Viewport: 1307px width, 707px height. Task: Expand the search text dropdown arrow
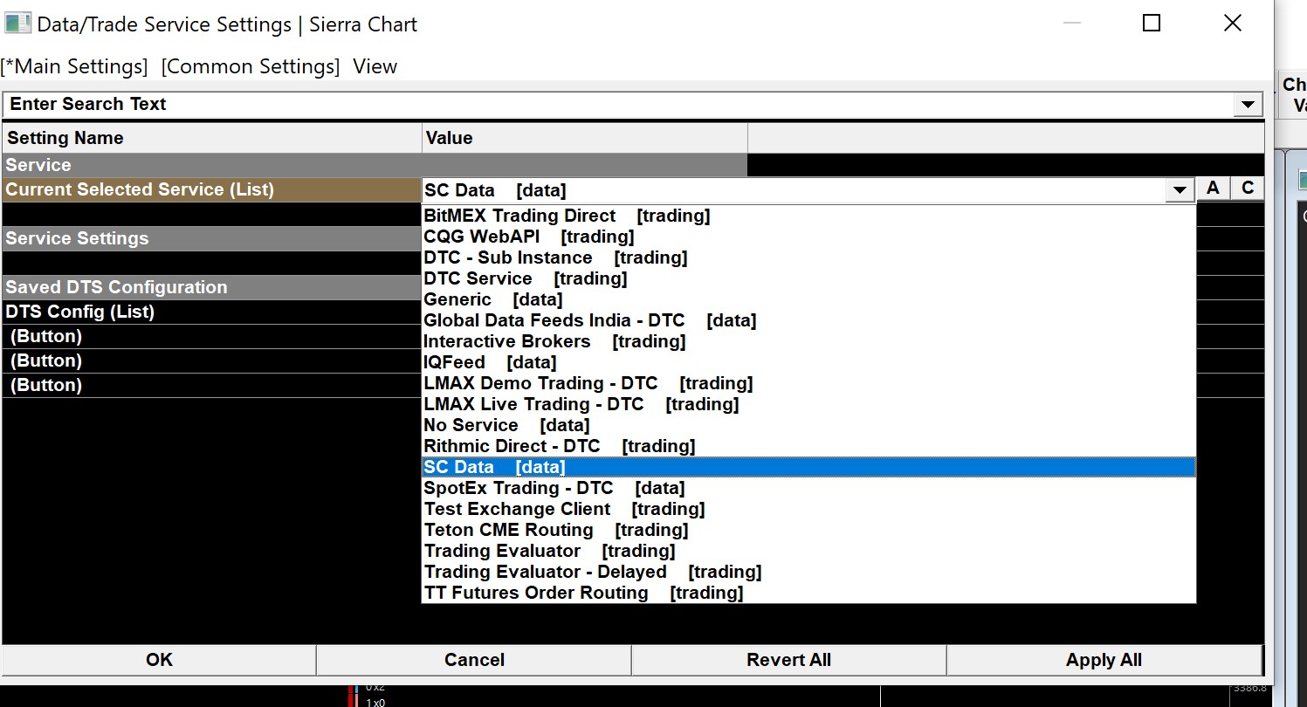pyautogui.click(x=1249, y=105)
